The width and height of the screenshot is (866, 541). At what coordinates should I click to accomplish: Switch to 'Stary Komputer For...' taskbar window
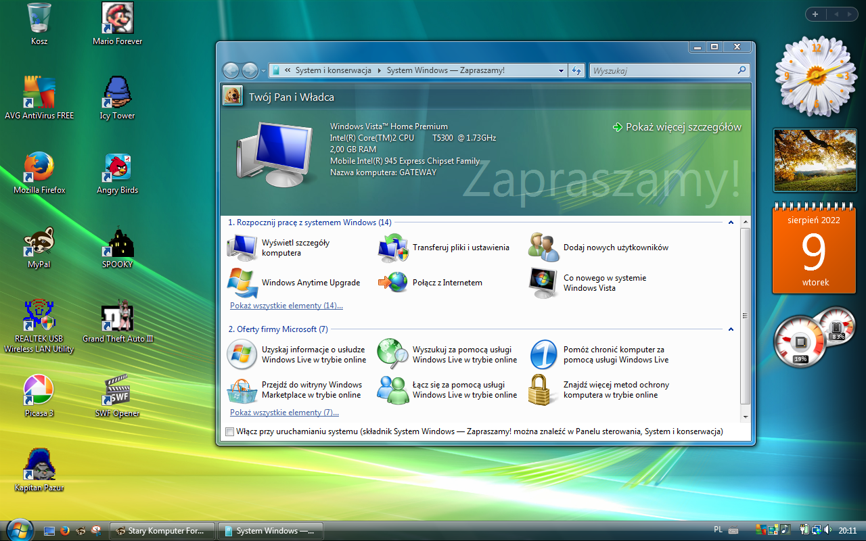tap(162, 531)
